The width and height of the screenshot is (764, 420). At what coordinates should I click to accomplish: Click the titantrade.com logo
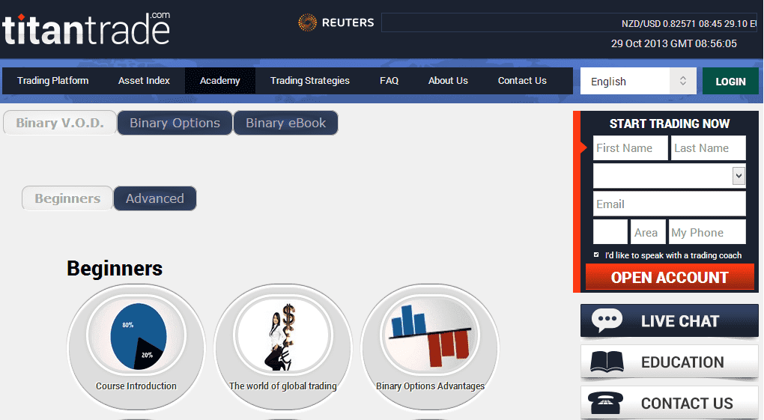tap(86, 28)
